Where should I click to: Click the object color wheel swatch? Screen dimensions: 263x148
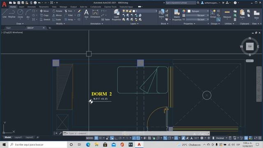[184, 11]
